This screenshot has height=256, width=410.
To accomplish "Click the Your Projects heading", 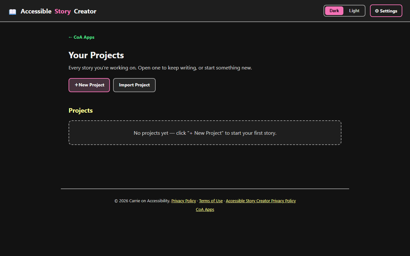I will [x=96, y=55].
